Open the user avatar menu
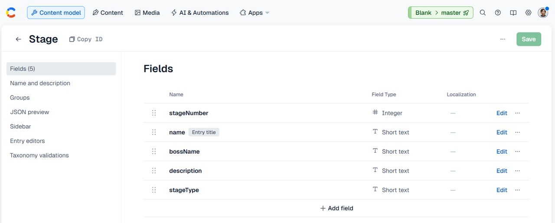The height and width of the screenshot is (223, 555). (x=543, y=13)
